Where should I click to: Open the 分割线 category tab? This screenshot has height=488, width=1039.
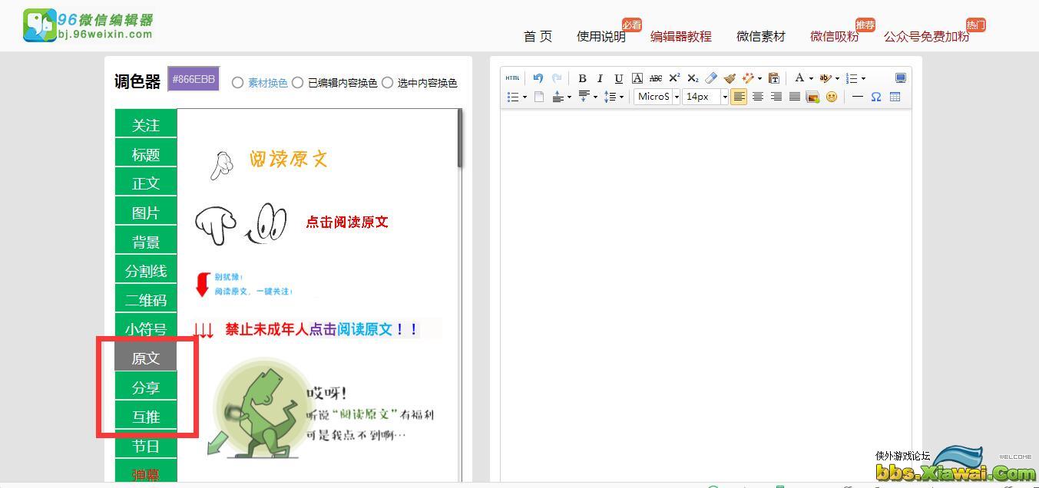[x=146, y=271]
